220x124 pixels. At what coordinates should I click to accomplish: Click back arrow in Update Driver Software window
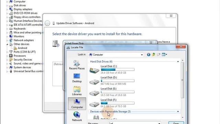[x=47, y=23]
